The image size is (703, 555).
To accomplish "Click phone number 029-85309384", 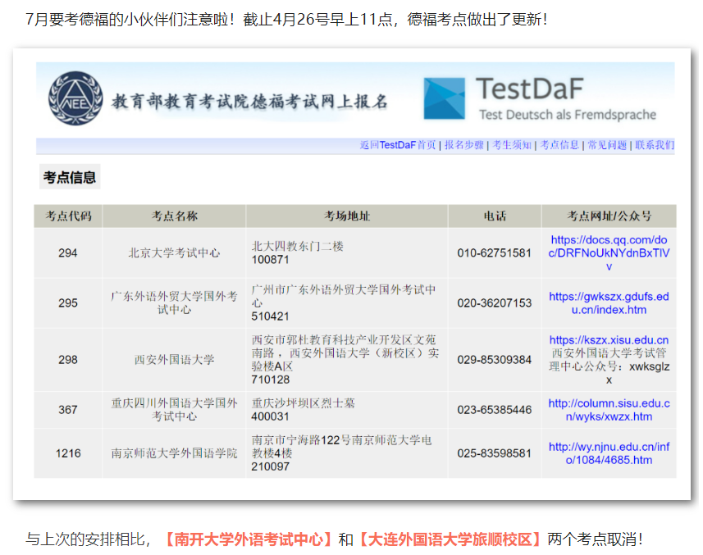I will point(495,360).
